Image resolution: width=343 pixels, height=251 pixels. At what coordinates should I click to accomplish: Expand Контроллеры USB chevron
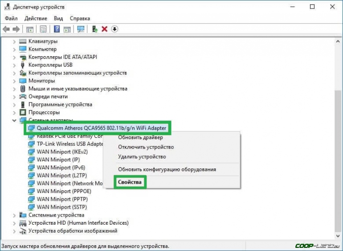point(14,65)
